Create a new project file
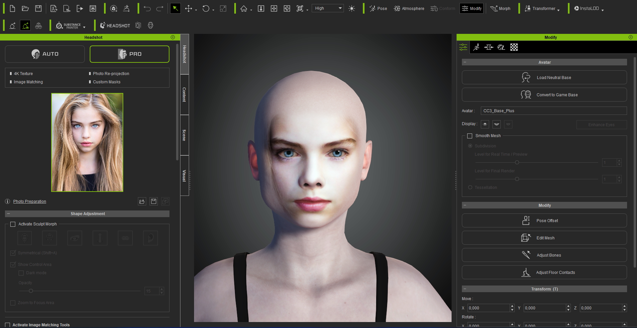Viewport: 637px width, 328px height. coord(12,9)
